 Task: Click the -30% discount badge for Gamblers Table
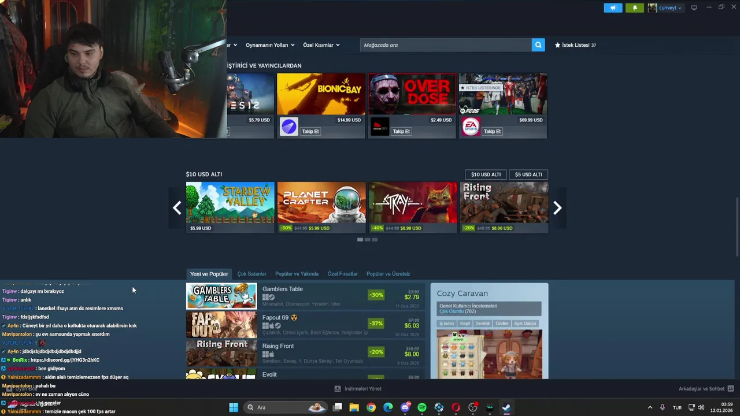coord(376,295)
